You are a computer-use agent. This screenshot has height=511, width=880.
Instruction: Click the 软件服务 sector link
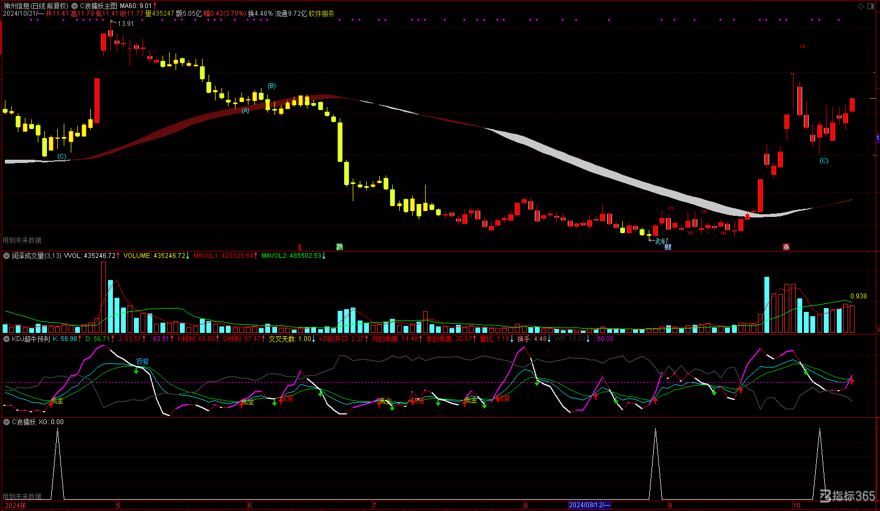[321, 13]
